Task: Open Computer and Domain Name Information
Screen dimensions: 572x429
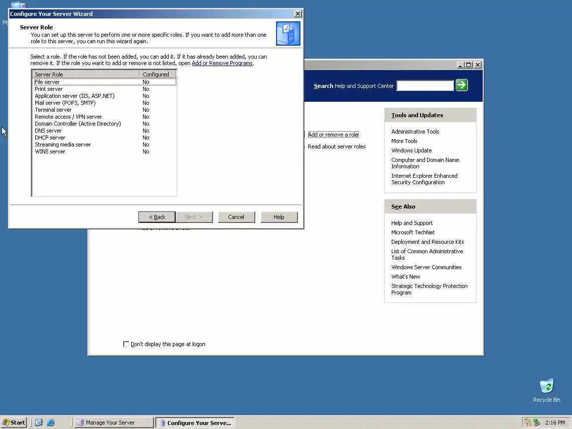Action: click(x=425, y=163)
